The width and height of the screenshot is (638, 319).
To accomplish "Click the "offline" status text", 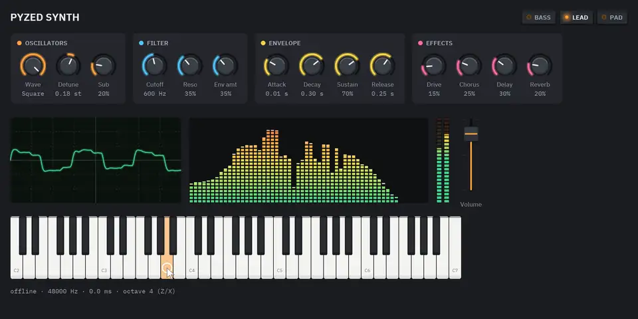I will tap(23, 291).
